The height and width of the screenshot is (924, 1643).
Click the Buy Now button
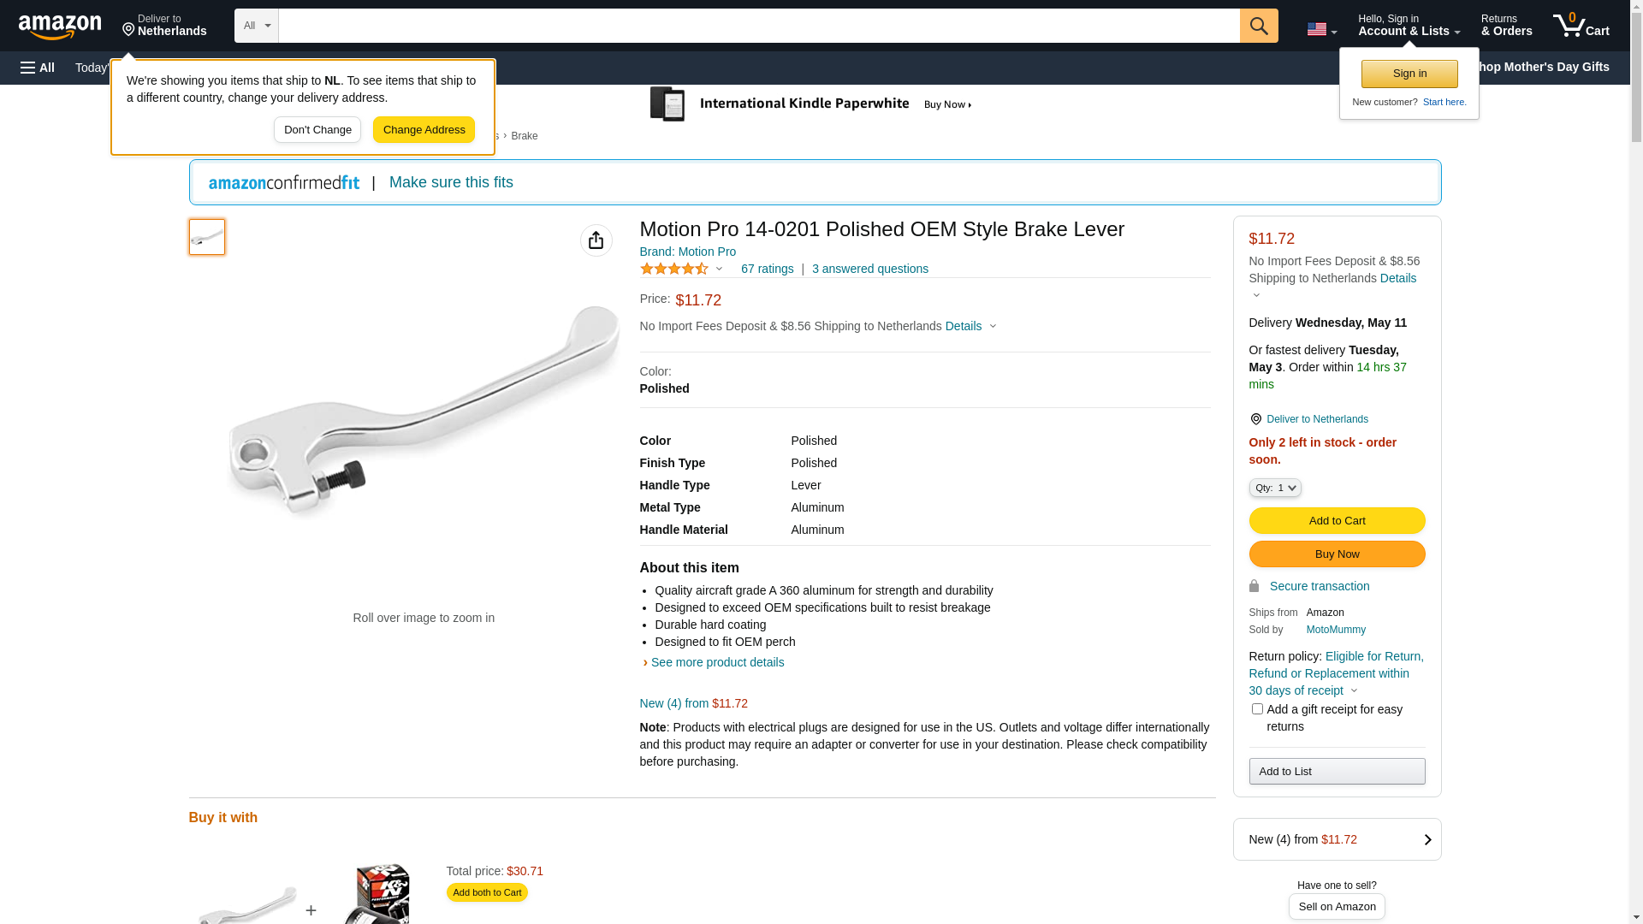click(1336, 554)
